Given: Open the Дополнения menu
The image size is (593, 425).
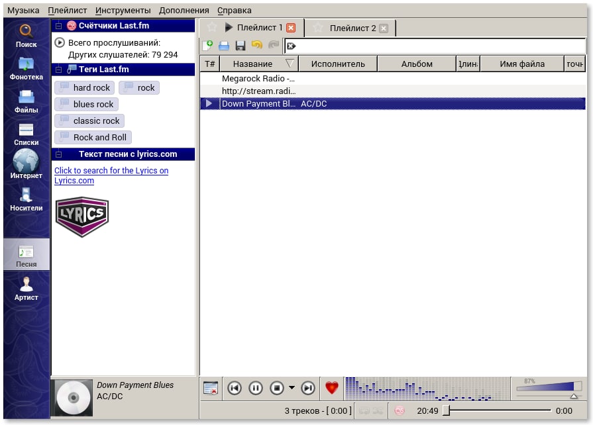Looking at the screenshot, I should pos(184,11).
